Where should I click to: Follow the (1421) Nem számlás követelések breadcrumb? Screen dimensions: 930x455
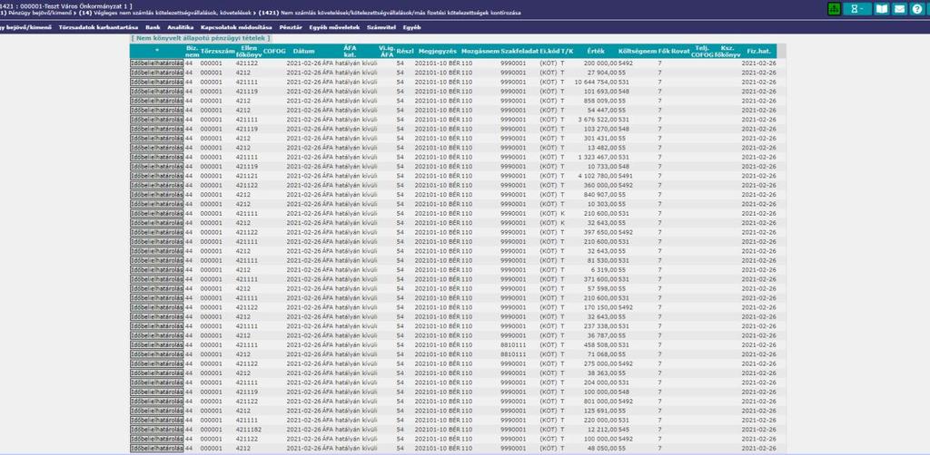click(390, 13)
